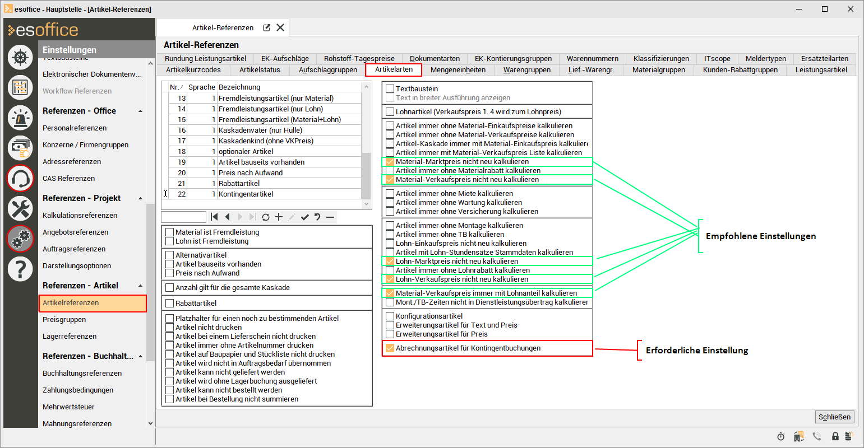Image resolution: width=864 pixels, height=448 pixels.
Task: Click the search field below the list
Action: click(184, 217)
